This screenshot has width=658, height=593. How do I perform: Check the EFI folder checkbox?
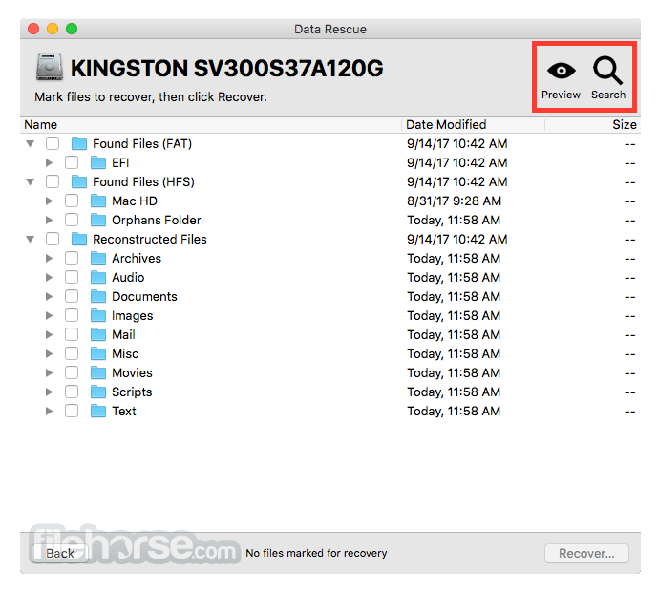pyautogui.click(x=72, y=163)
